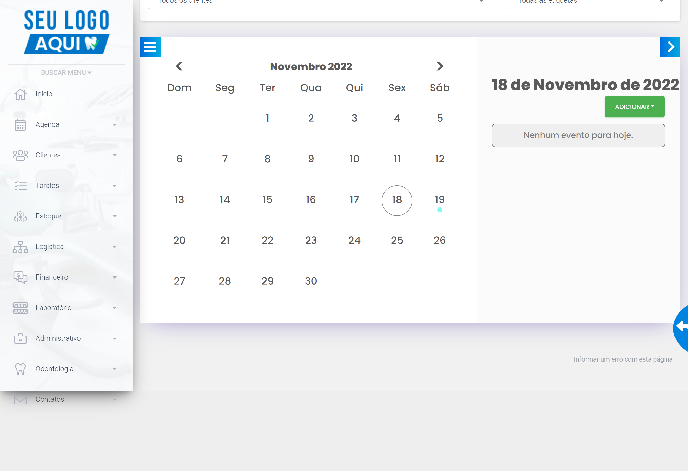Open the Odontologia menu item

point(55,369)
